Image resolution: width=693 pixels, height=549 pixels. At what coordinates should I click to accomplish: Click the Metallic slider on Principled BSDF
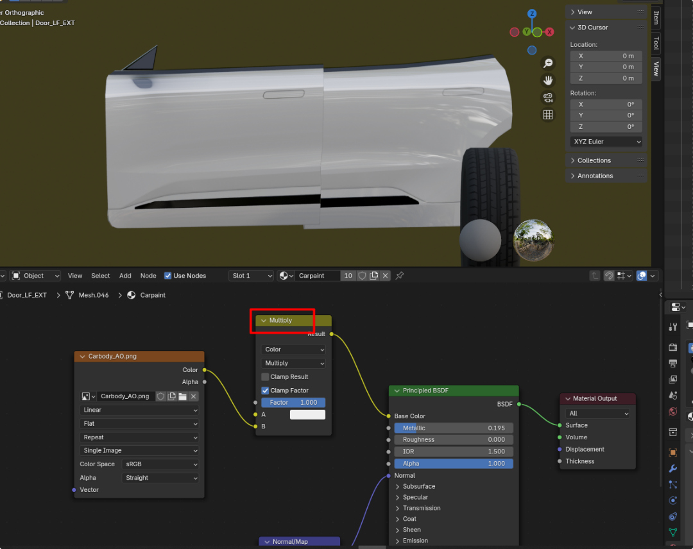coord(454,428)
